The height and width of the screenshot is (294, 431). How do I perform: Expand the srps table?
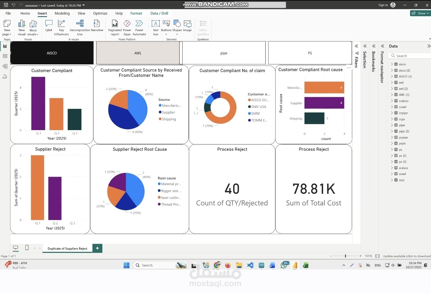(392, 180)
